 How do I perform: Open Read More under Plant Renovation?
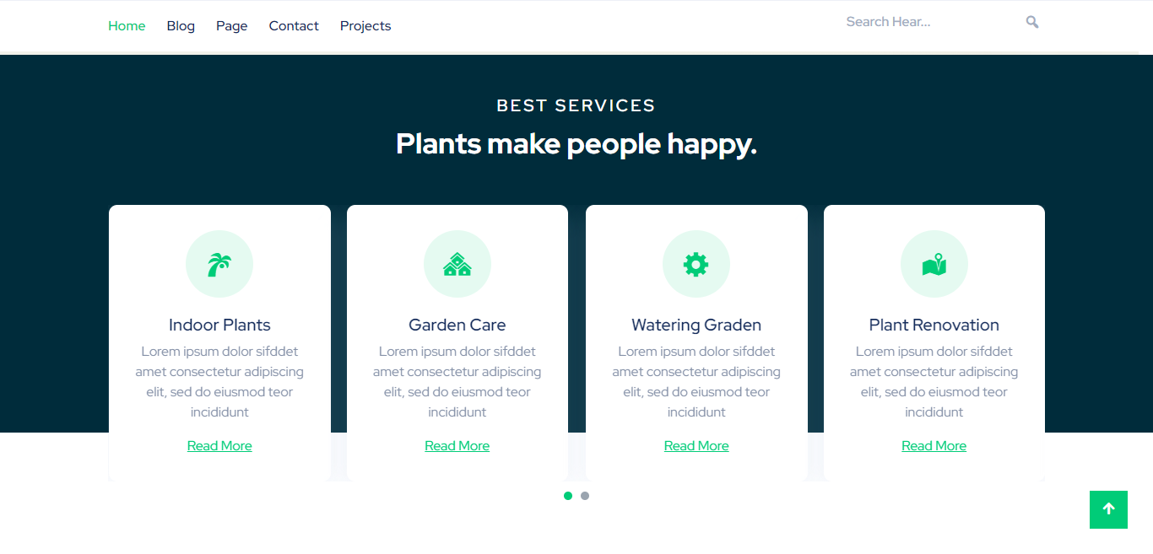click(x=934, y=446)
